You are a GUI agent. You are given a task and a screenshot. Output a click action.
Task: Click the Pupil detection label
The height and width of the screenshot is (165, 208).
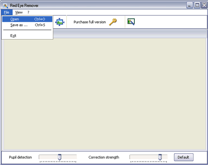tap(20, 157)
